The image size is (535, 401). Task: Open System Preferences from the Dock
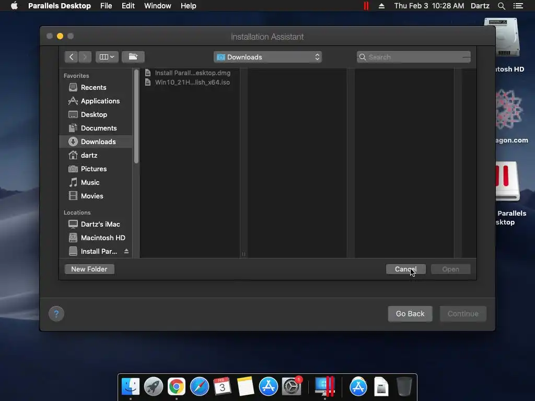click(292, 386)
